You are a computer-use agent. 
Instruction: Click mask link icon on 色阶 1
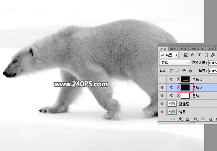[x=178, y=96]
